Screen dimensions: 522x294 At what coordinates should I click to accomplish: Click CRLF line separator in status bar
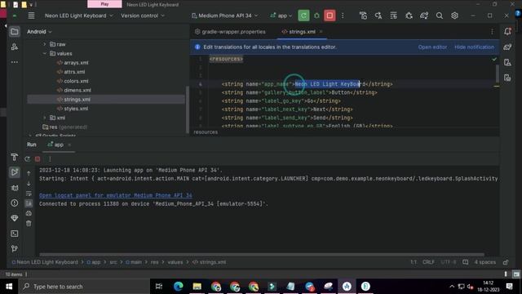click(x=428, y=262)
